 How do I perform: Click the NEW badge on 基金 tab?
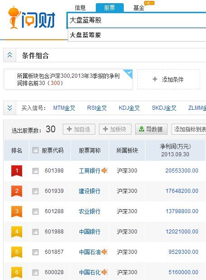coord(150,3)
